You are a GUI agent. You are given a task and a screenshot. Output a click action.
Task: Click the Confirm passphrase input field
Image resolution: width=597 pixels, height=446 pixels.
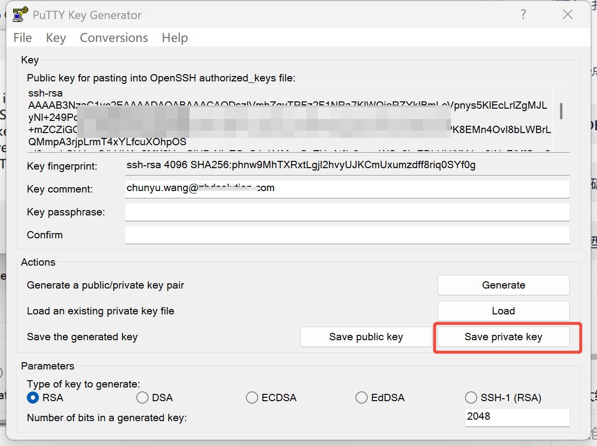tap(347, 235)
